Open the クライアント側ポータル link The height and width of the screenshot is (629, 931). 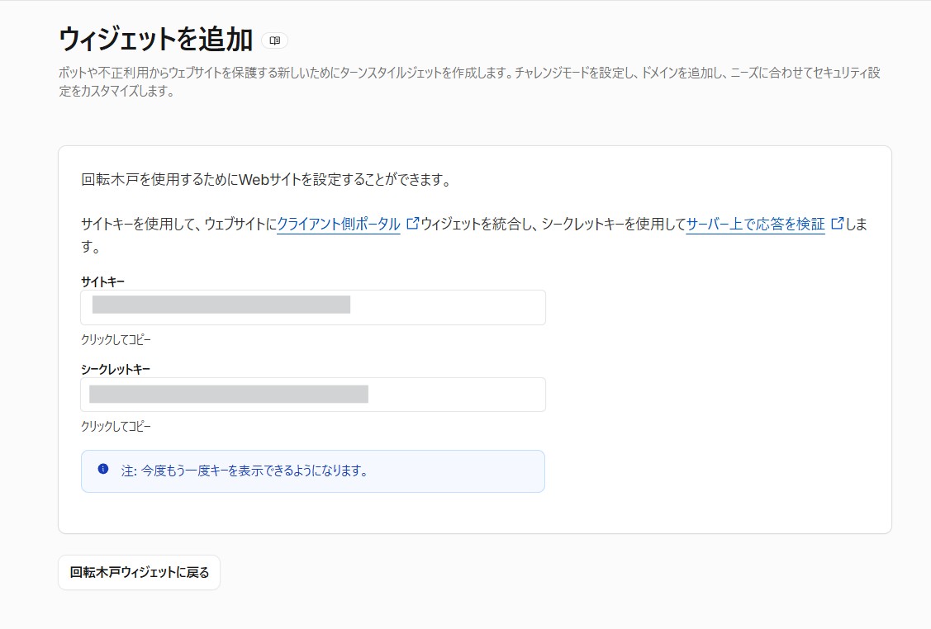339,224
